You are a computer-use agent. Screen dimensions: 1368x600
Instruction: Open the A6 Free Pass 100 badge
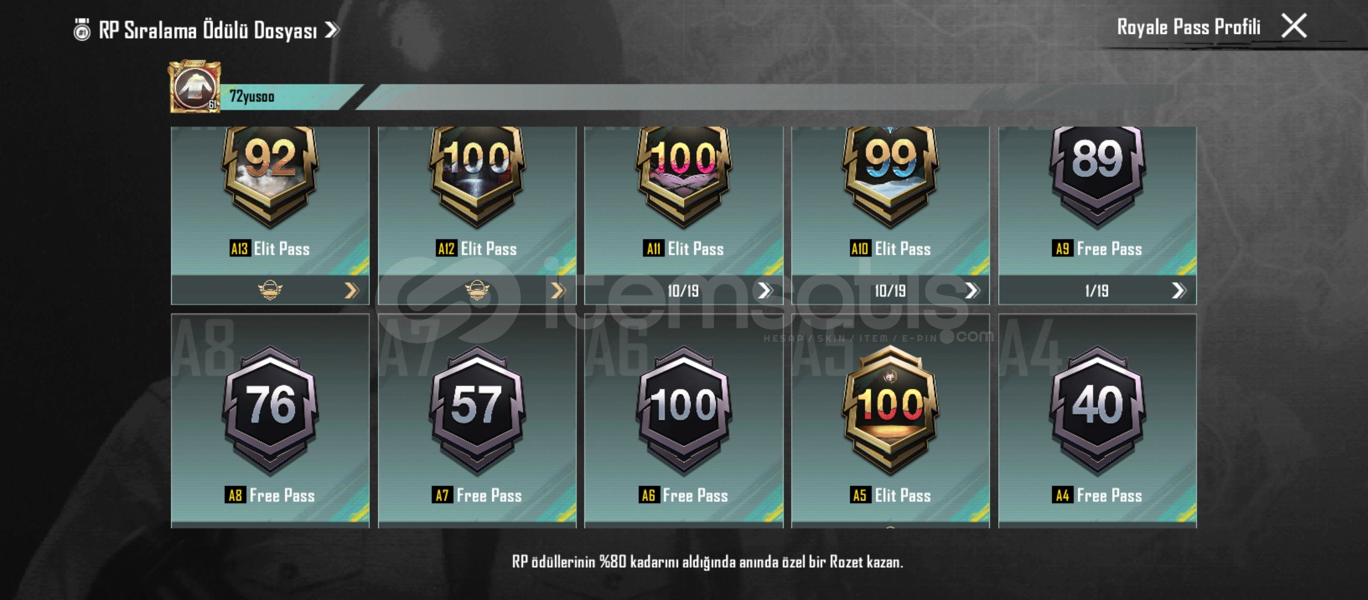[684, 410]
